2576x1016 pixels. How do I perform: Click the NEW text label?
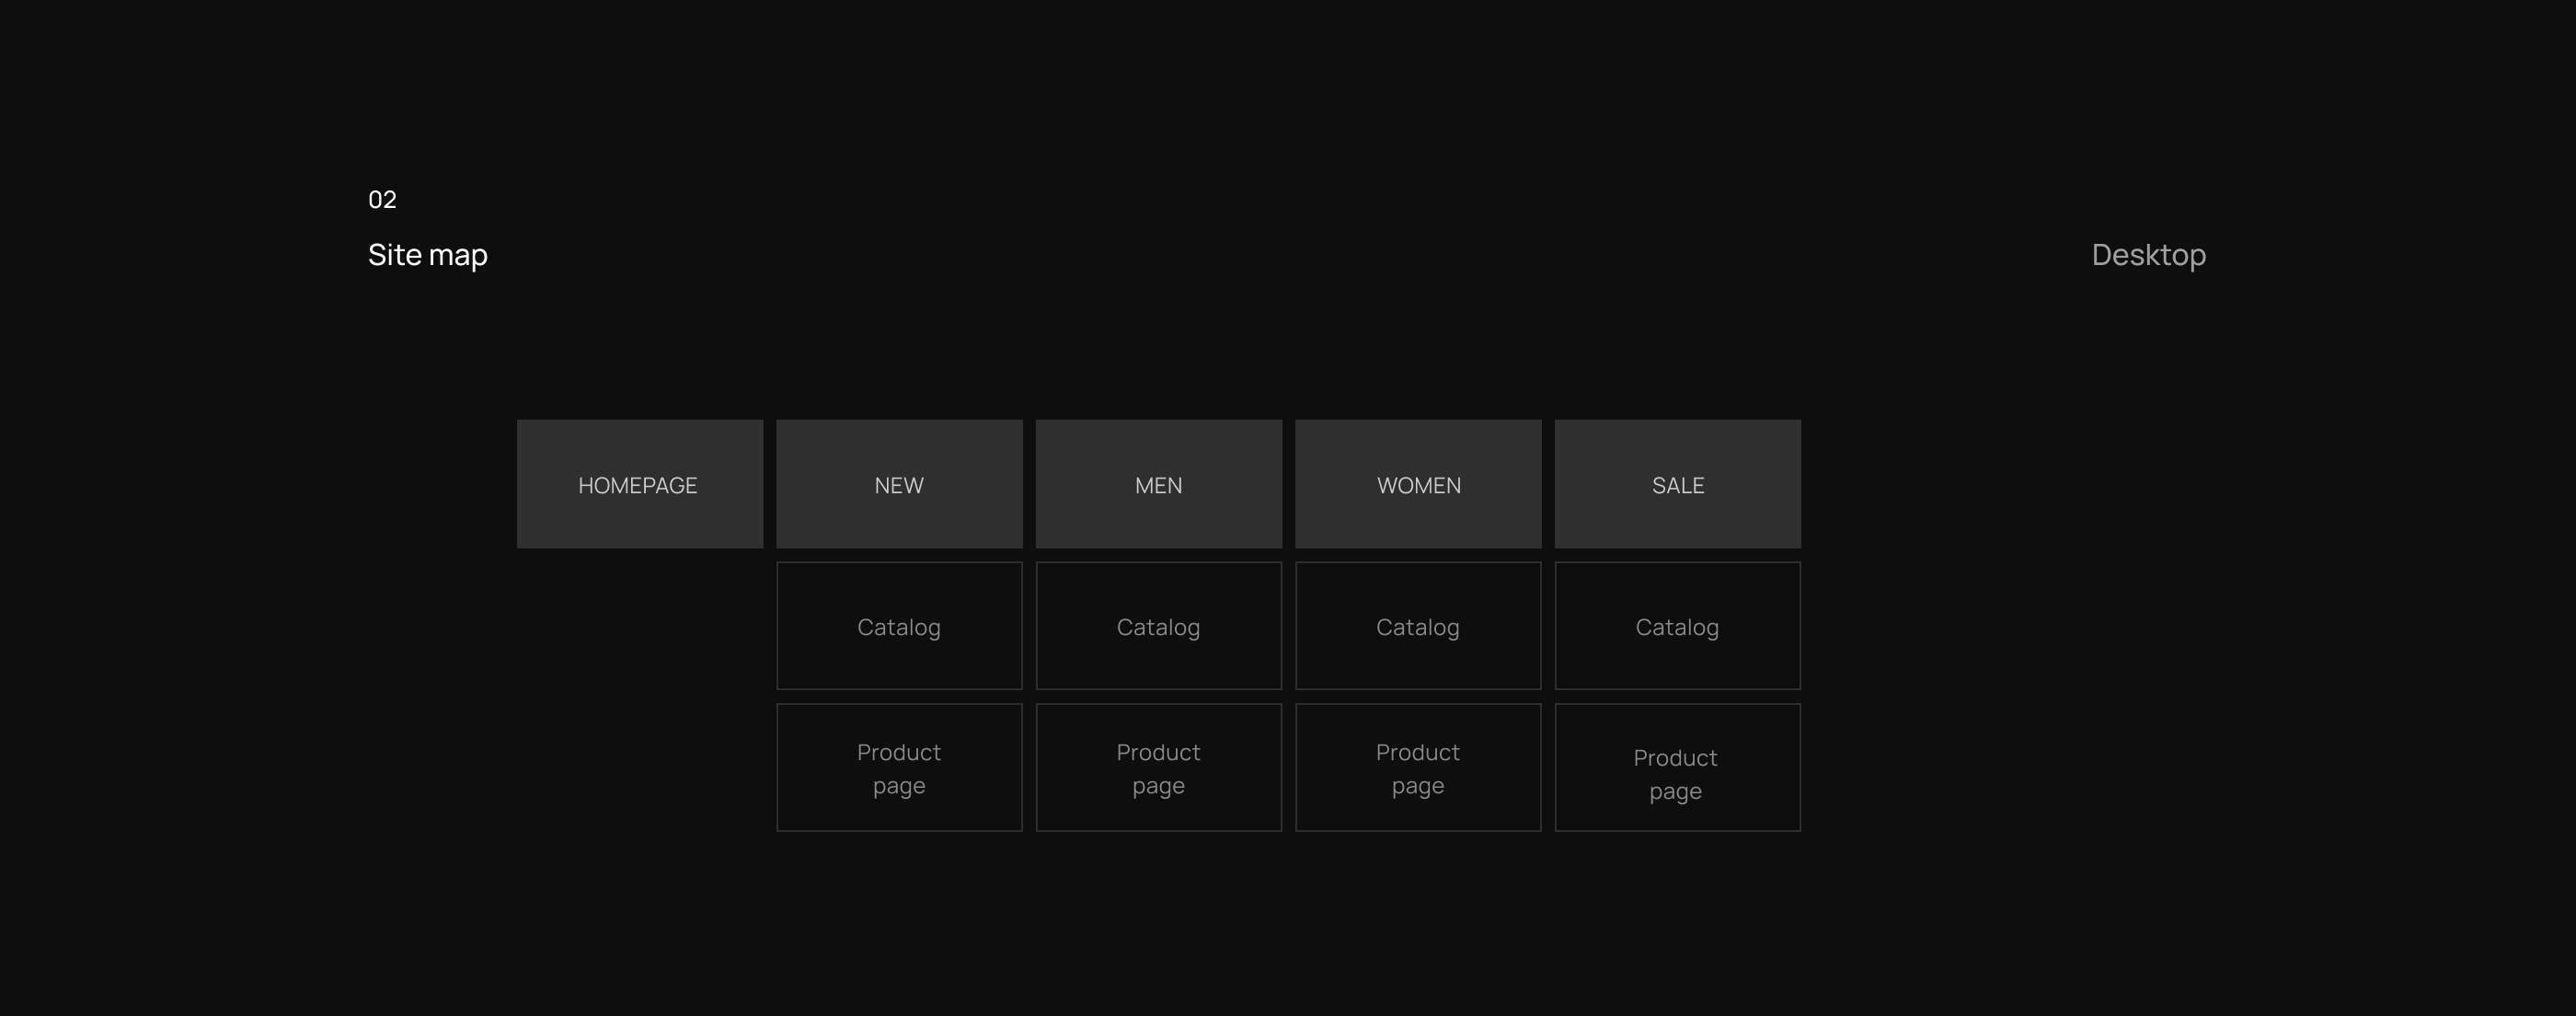pyautogui.click(x=899, y=486)
